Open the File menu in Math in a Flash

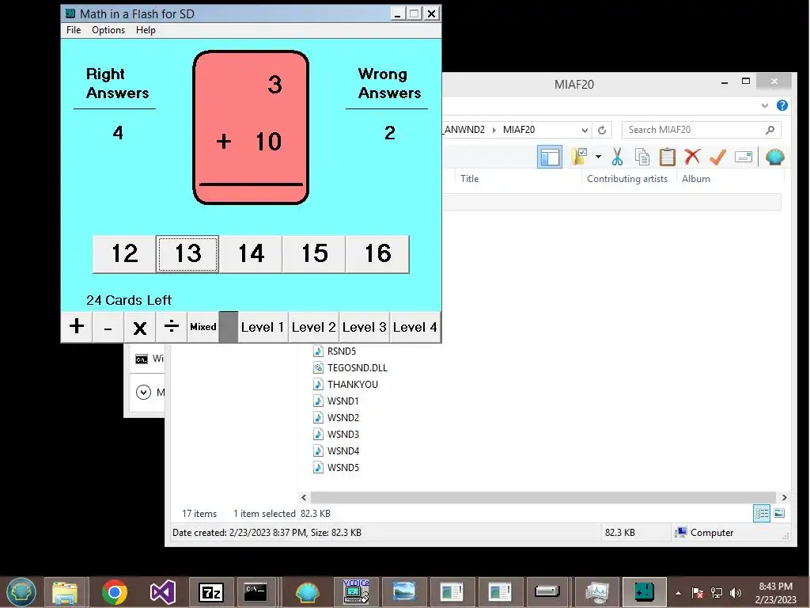[74, 30]
